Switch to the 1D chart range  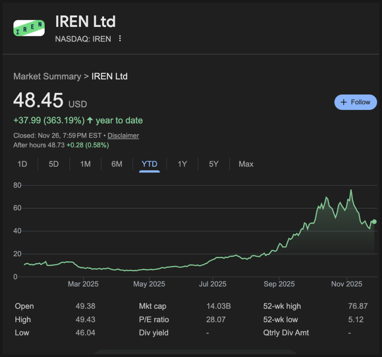[x=22, y=164]
